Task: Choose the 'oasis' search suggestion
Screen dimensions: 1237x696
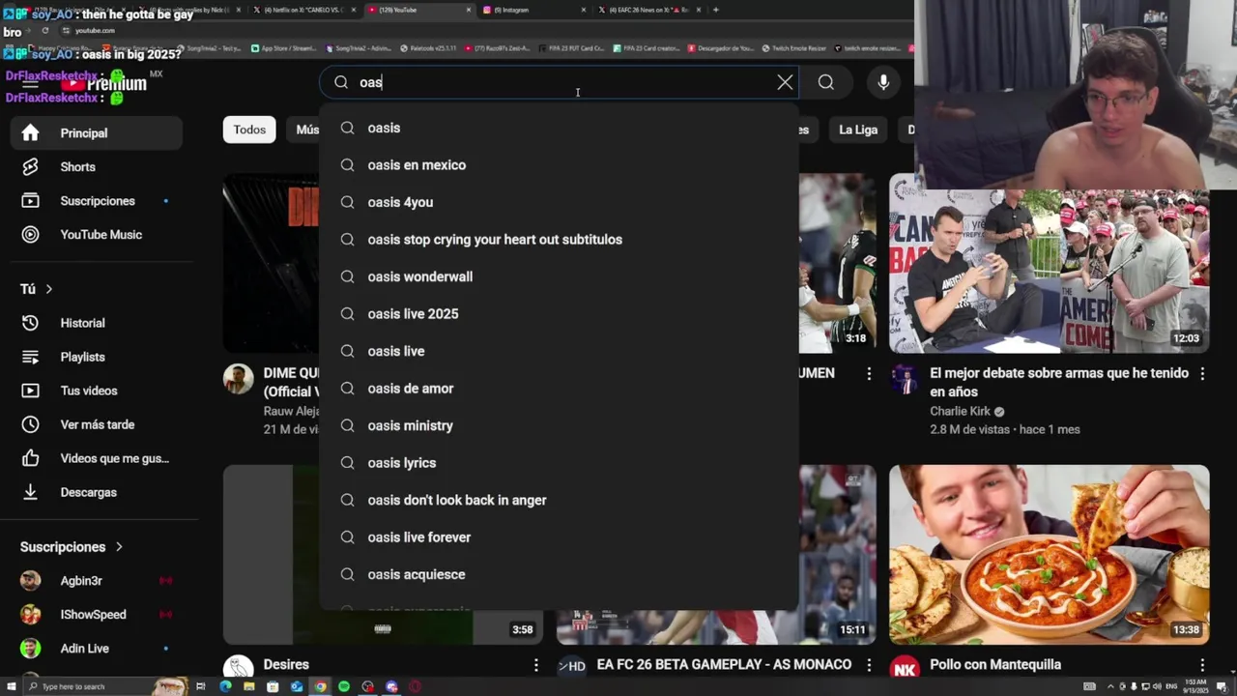Action: (x=560, y=128)
